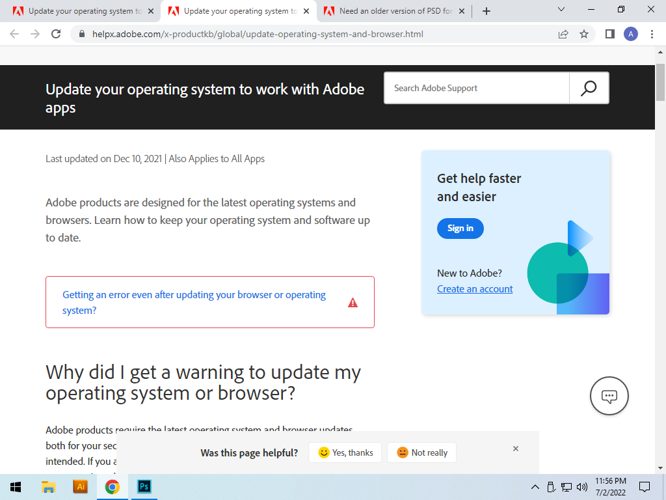Expand hidden icons in the system tray
666x500 pixels.
(x=535, y=487)
